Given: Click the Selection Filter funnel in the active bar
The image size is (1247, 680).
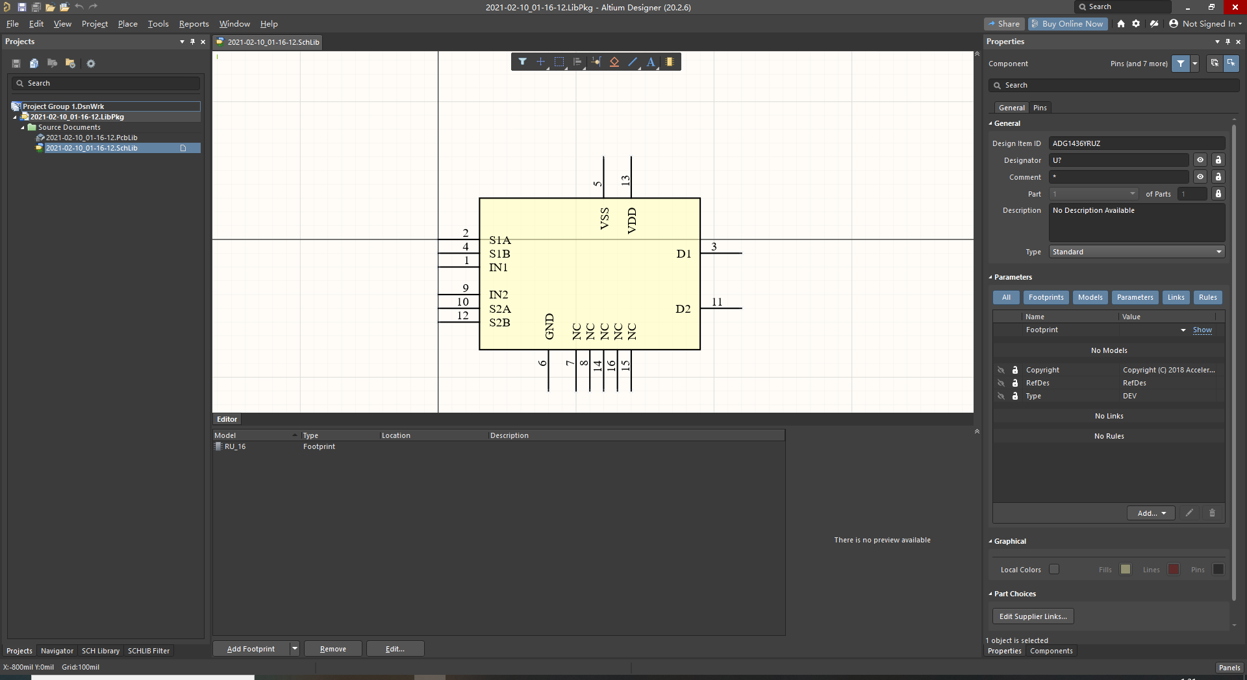Looking at the screenshot, I should [x=522, y=62].
